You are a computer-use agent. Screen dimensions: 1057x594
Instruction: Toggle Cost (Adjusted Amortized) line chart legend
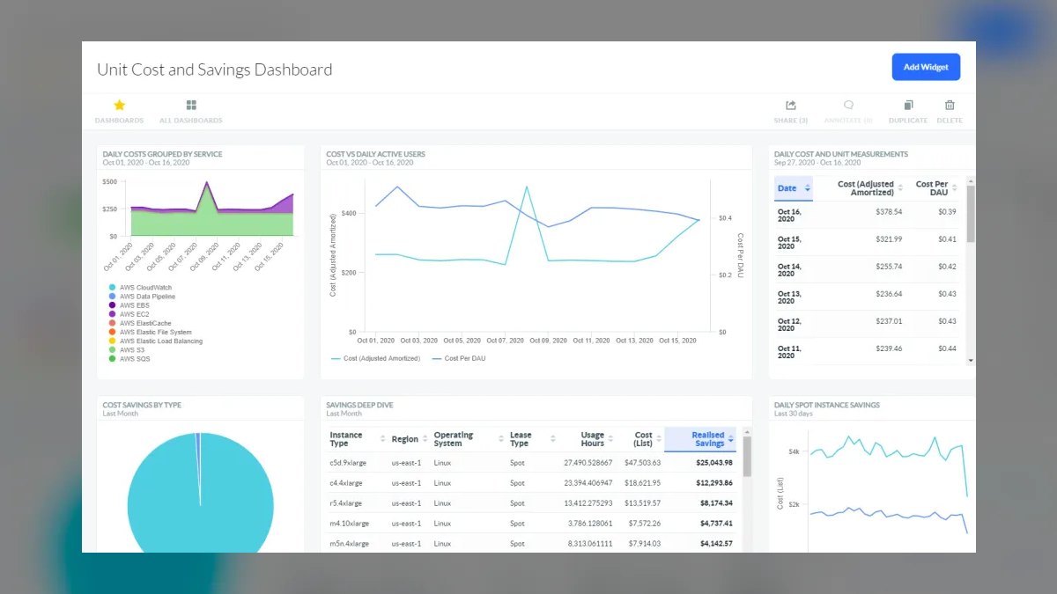[x=376, y=358]
